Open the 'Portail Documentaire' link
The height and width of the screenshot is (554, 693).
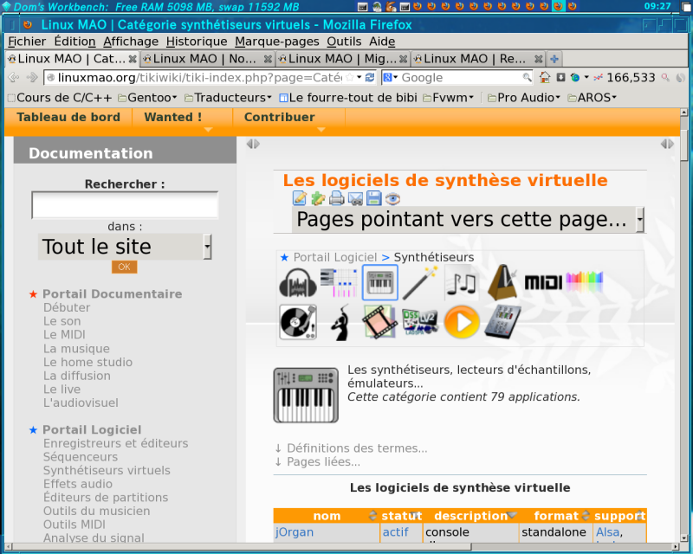pos(113,294)
